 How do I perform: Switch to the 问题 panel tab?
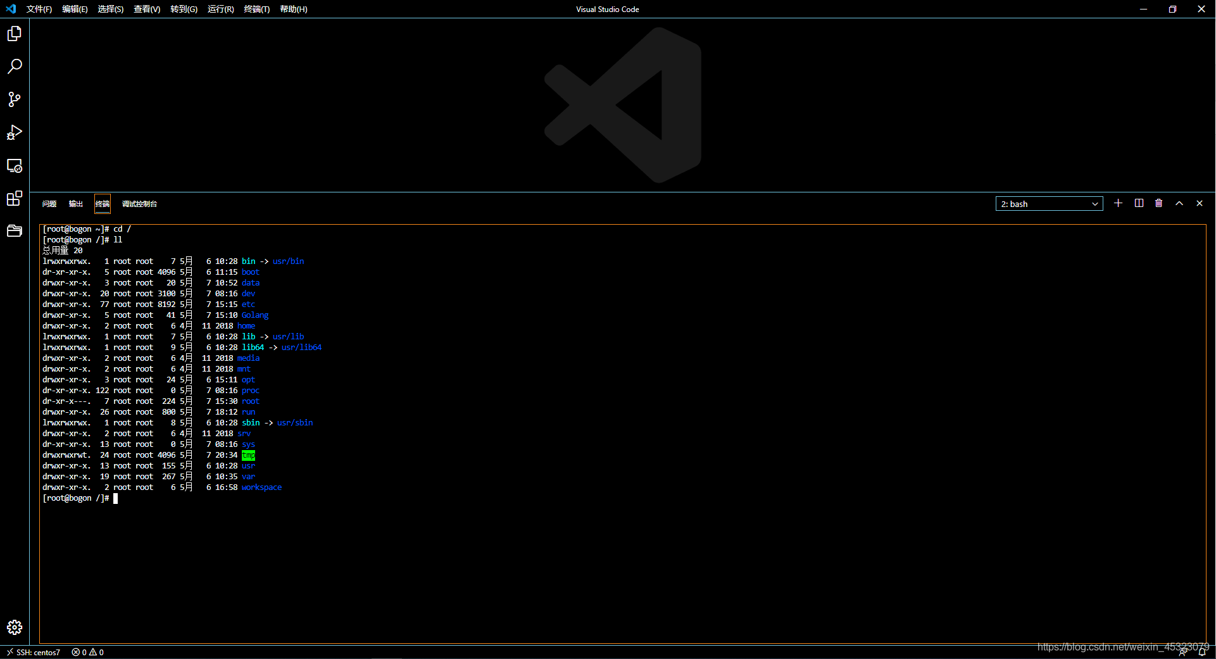tap(49, 204)
